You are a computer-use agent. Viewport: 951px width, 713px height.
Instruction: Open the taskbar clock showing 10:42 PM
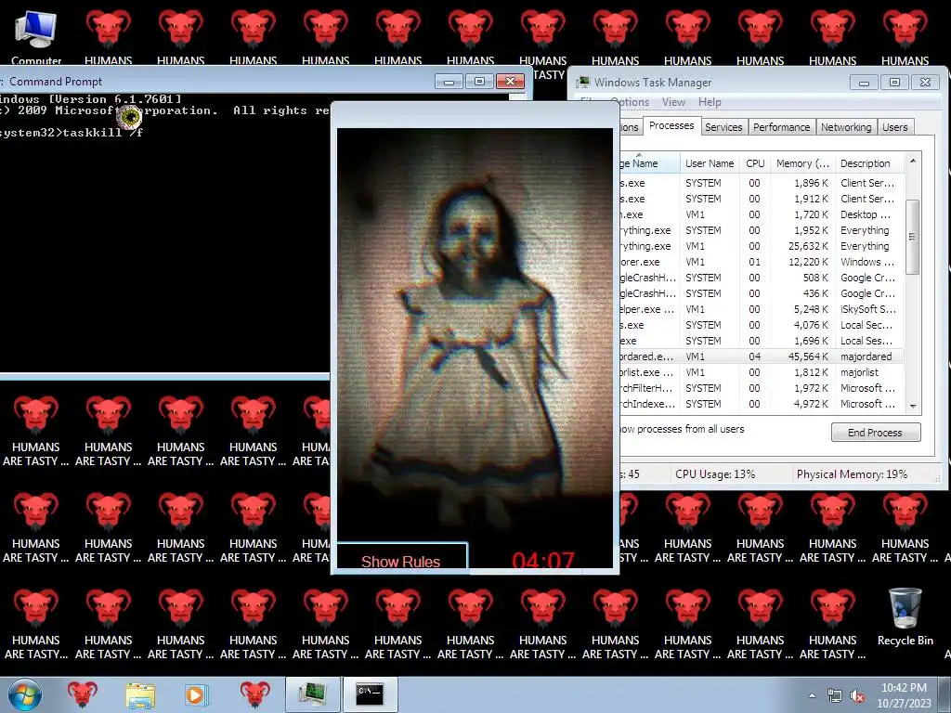pos(904,695)
